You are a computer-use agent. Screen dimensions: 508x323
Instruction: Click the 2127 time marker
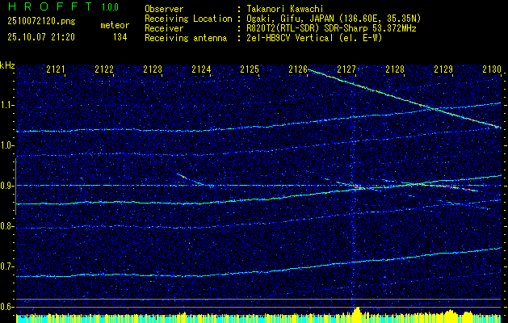[346, 70]
